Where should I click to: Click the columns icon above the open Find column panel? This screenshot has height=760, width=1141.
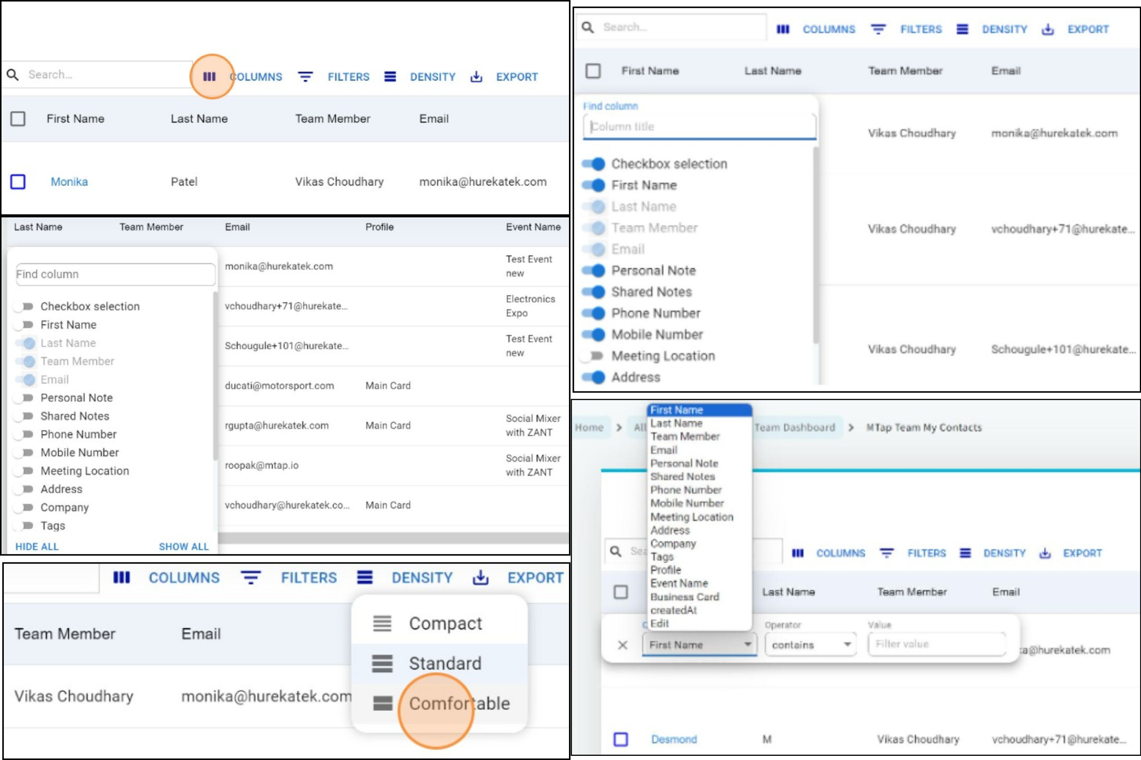pos(782,30)
